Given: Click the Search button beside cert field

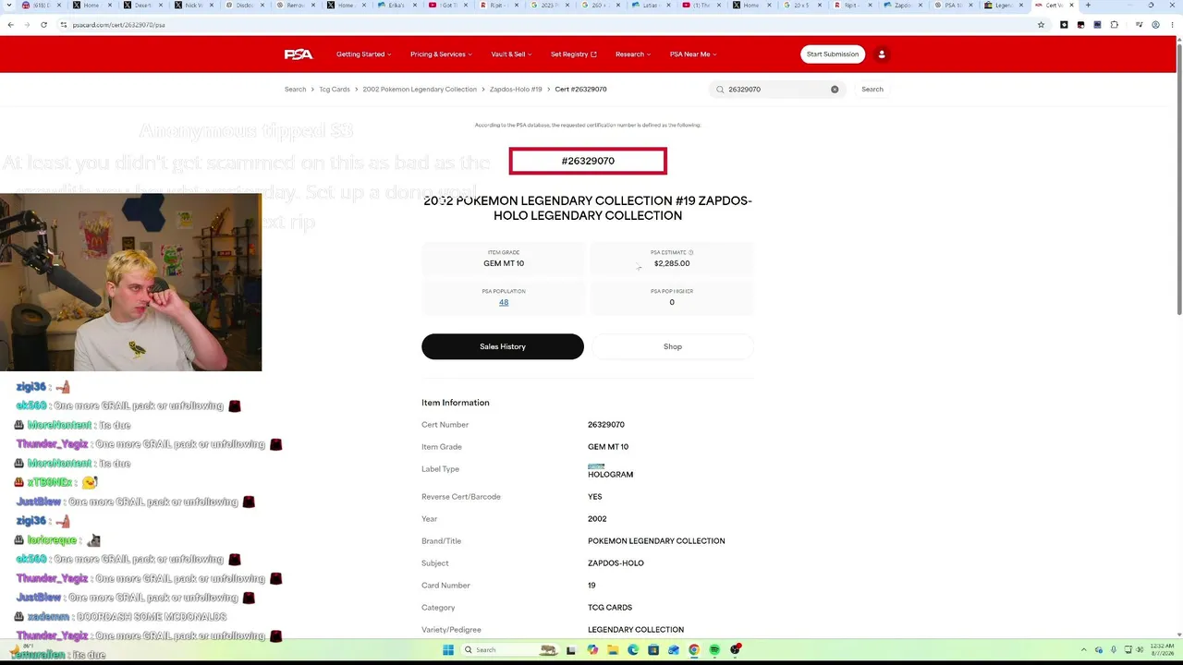Looking at the screenshot, I should click(x=872, y=90).
